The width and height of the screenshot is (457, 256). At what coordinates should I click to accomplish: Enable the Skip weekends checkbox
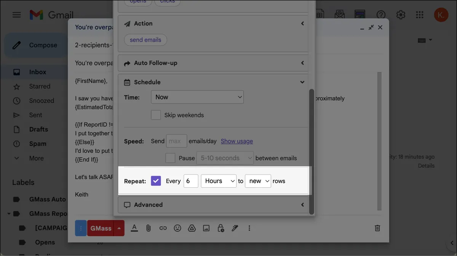point(156,115)
